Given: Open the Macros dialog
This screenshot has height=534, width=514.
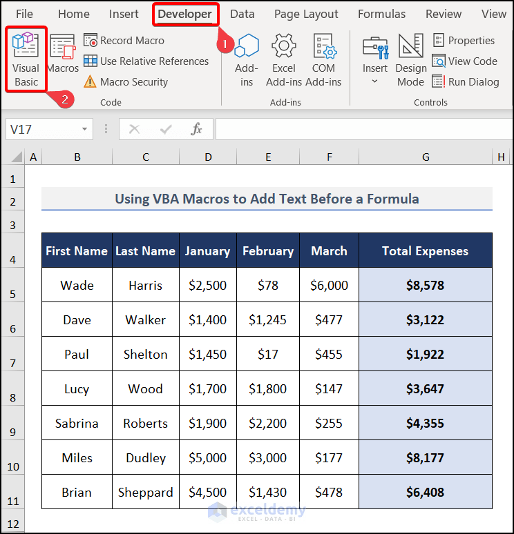Looking at the screenshot, I should 63,54.
